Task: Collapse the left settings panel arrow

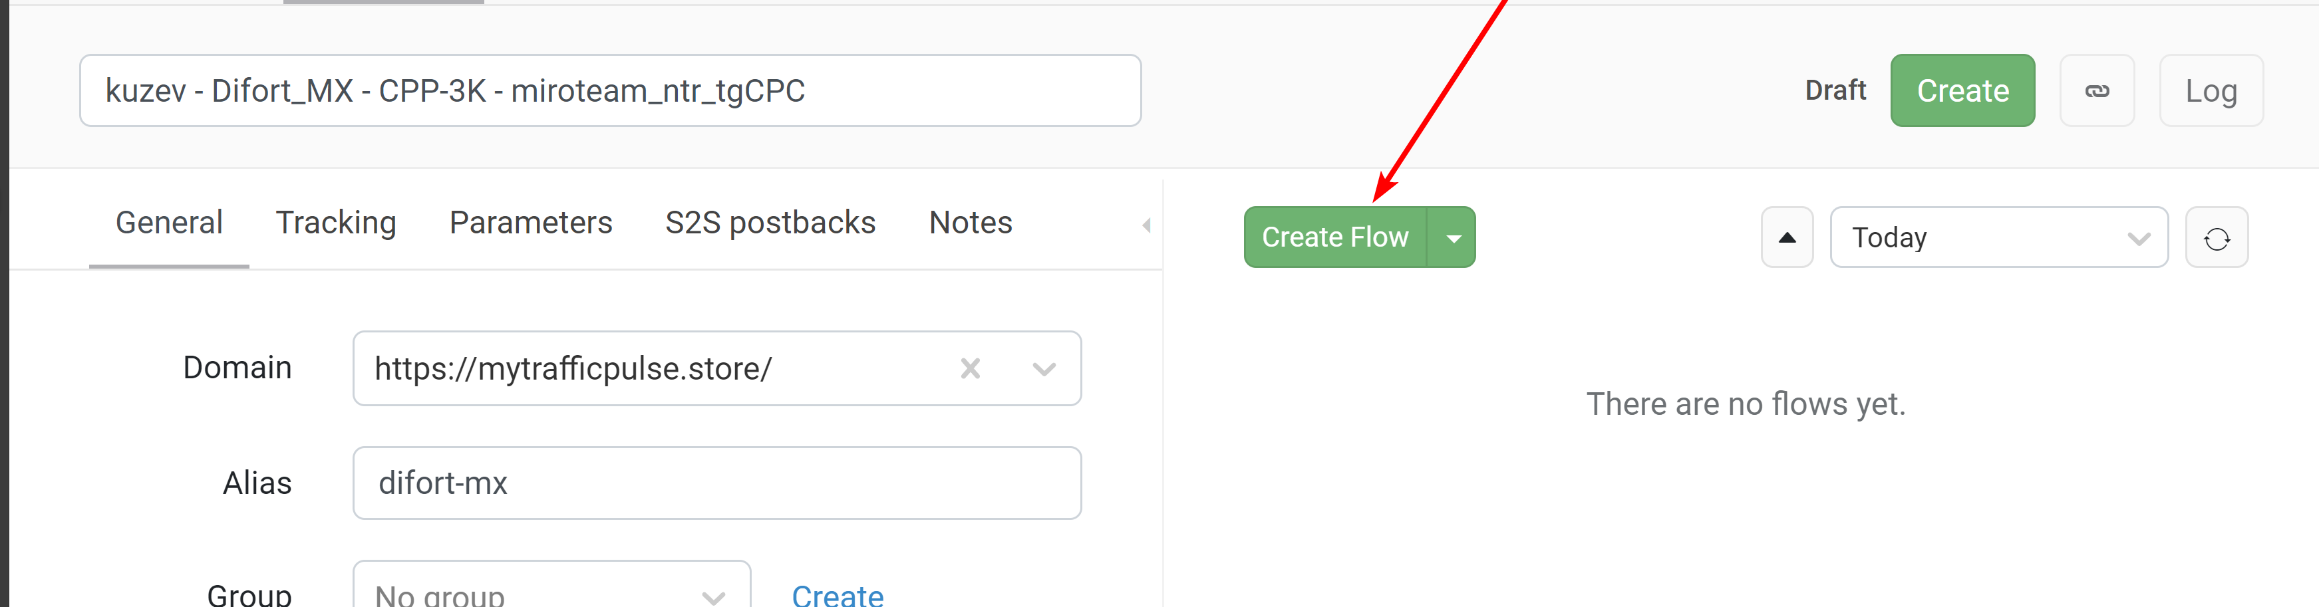Action: pyautogui.click(x=1146, y=225)
